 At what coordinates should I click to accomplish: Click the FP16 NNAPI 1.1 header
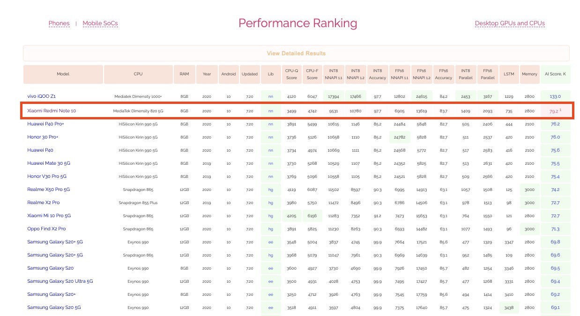tap(400, 74)
